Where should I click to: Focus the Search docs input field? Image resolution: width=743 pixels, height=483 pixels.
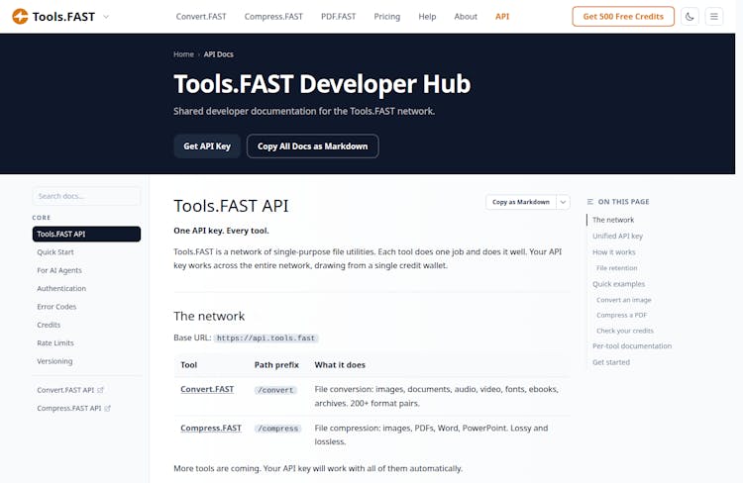pos(86,196)
